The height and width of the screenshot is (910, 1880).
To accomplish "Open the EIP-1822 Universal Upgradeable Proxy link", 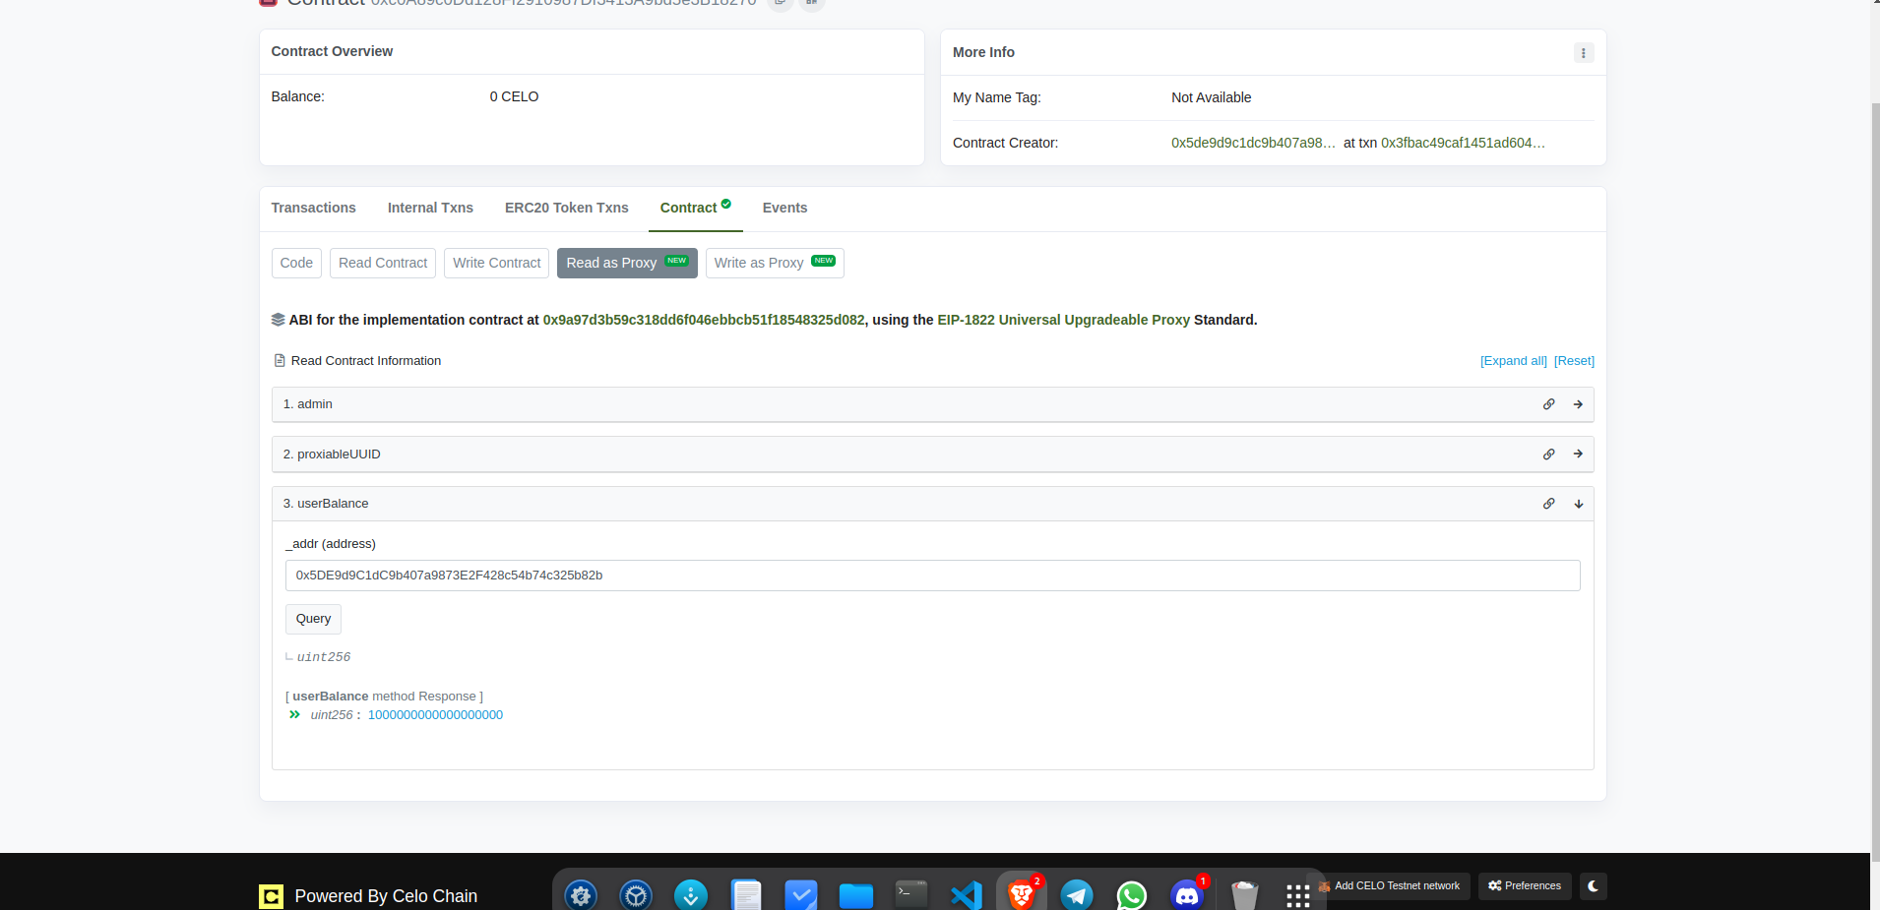I will coord(1063,320).
